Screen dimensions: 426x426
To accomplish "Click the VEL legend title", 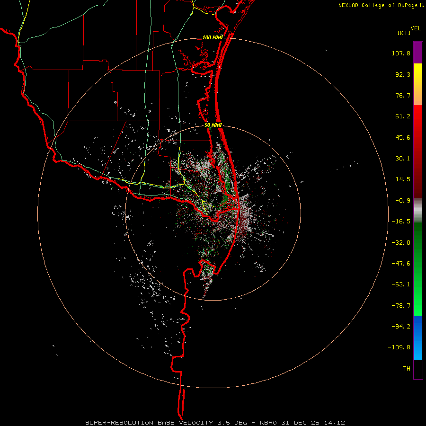I will [416, 28].
